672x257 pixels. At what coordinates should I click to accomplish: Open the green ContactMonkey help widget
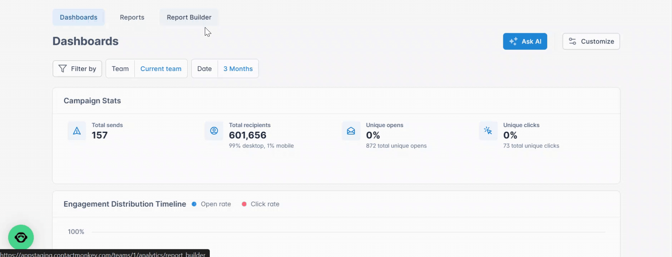21,237
